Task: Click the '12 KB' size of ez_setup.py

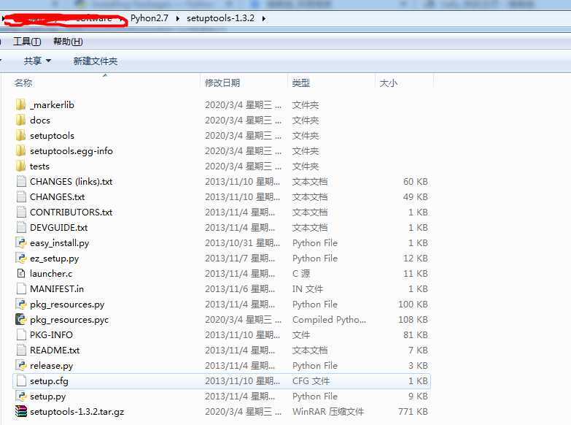Action: coord(416,259)
